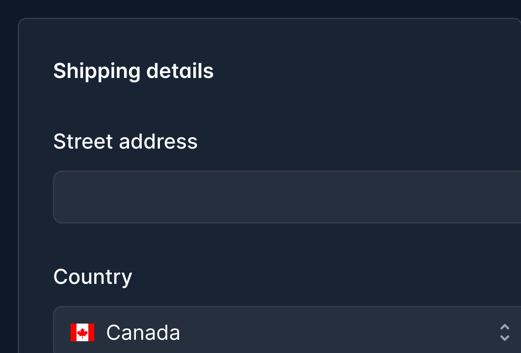Click the word details in the heading
The width and height of the screenshot is (521, 353).
pos(180,71)
